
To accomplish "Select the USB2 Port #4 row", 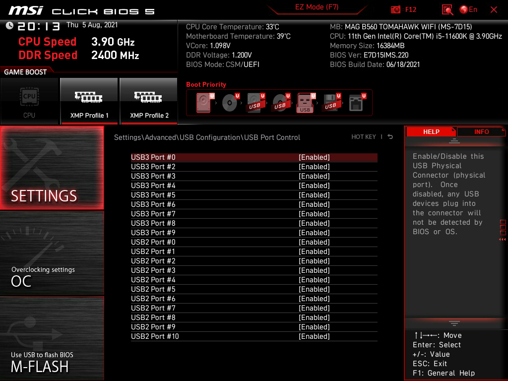I will pos(254,280).
